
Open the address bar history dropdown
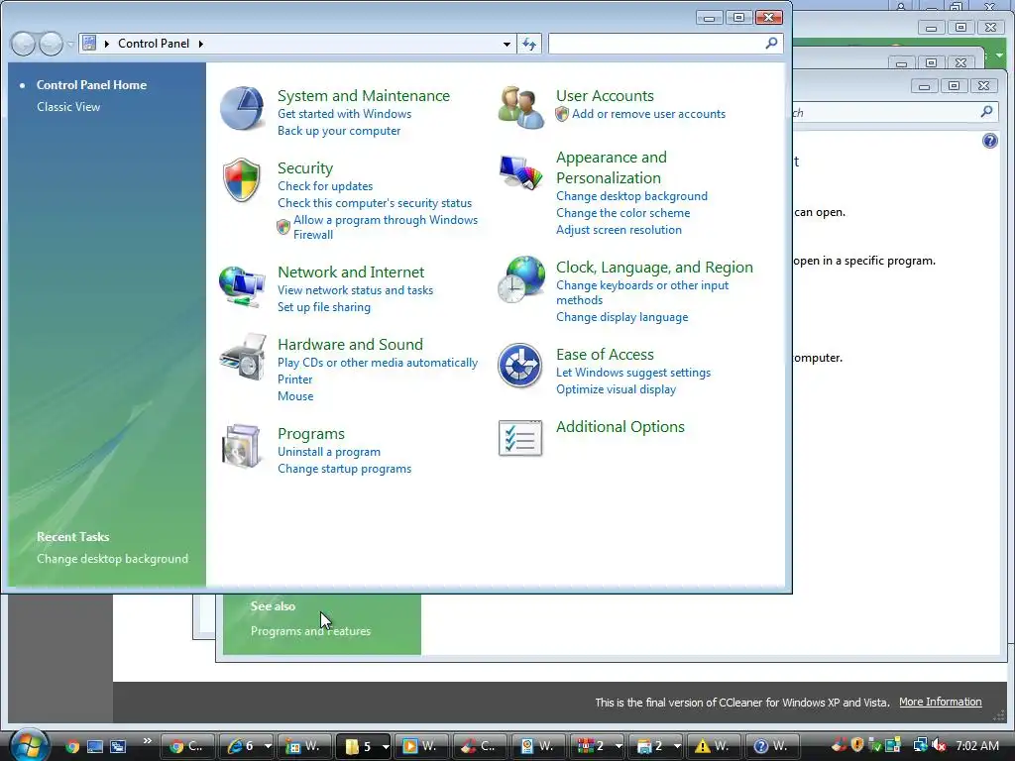click(x=507, y=44)
